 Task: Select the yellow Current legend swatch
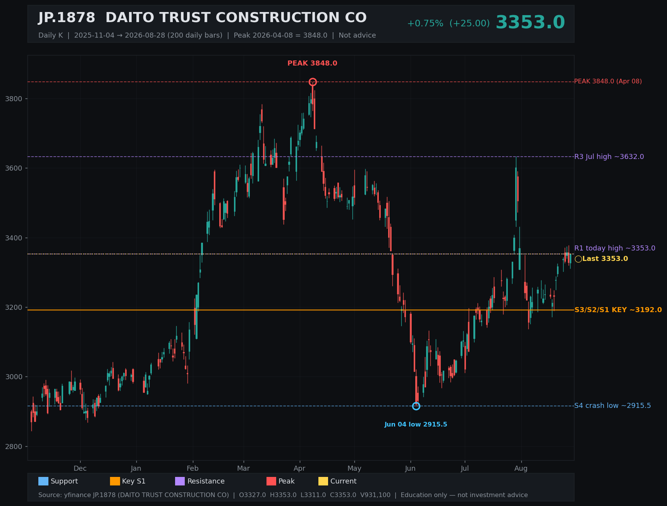[323, 481]
